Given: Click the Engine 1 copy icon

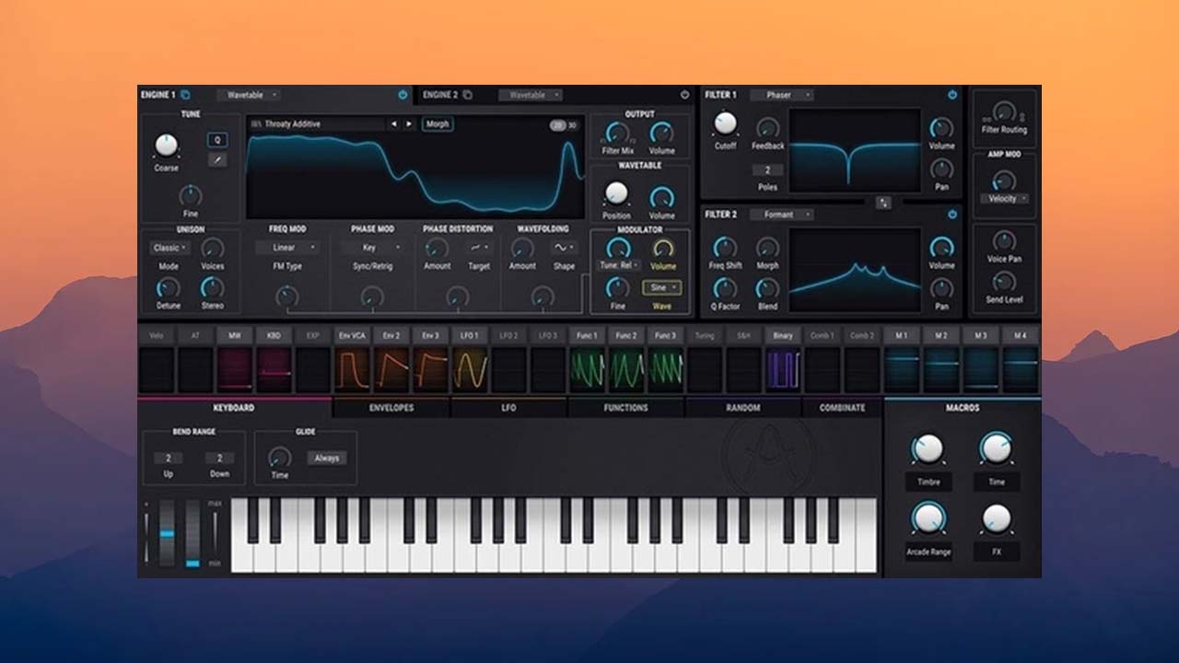Looking at the screenshot, I should click(184, 94).
